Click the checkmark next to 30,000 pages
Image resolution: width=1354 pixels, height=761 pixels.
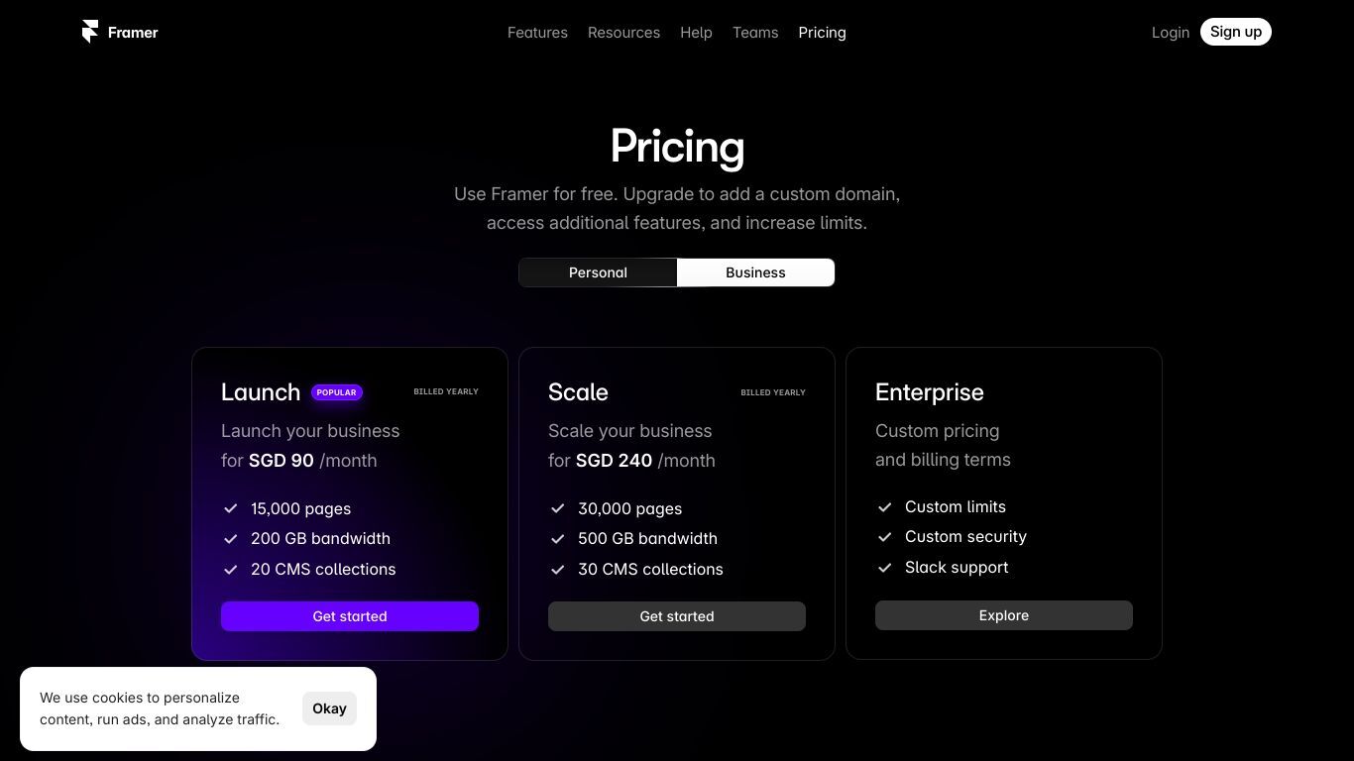pyautogui.click(x=558, y=508)
